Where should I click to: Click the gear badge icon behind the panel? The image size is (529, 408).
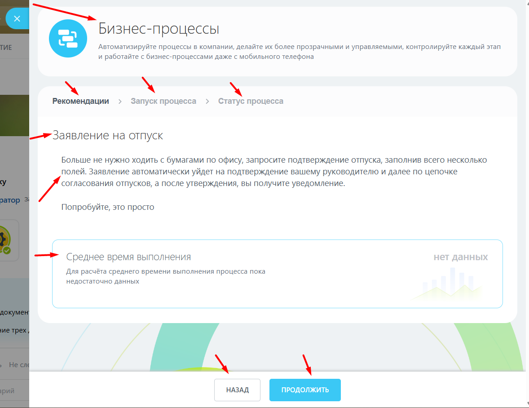(x=5, y=240)
